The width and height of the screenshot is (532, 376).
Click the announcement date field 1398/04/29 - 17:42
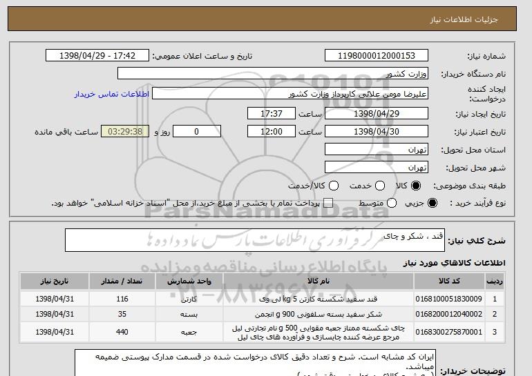pos(97,56)
